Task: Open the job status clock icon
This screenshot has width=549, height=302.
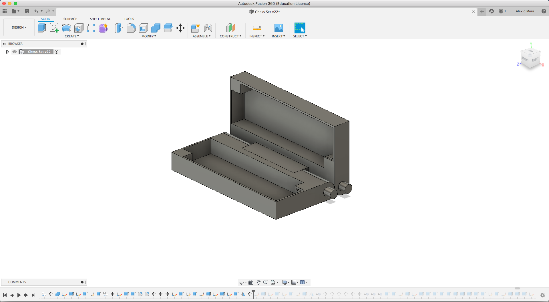Action: point(501,11)
